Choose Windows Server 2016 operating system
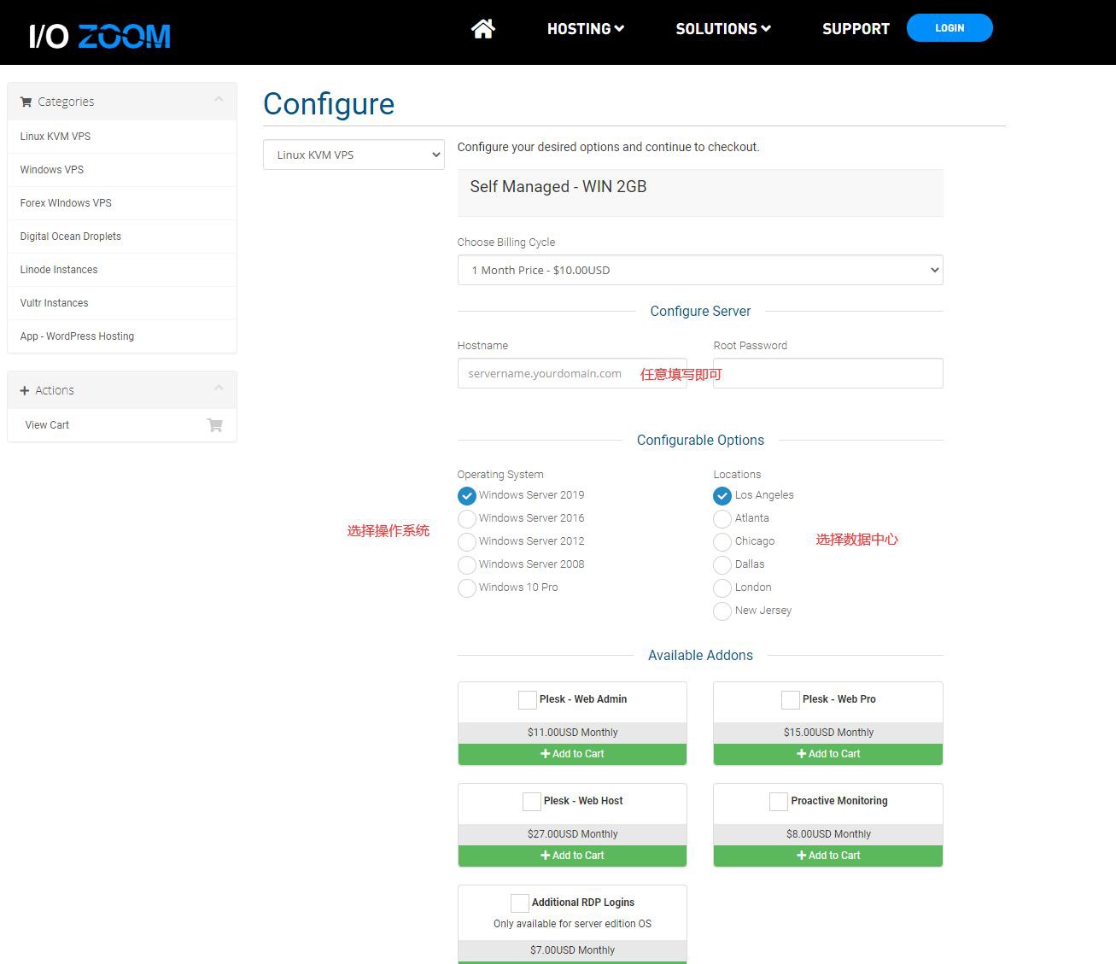The image size is (1116, 964). [467, 519]
